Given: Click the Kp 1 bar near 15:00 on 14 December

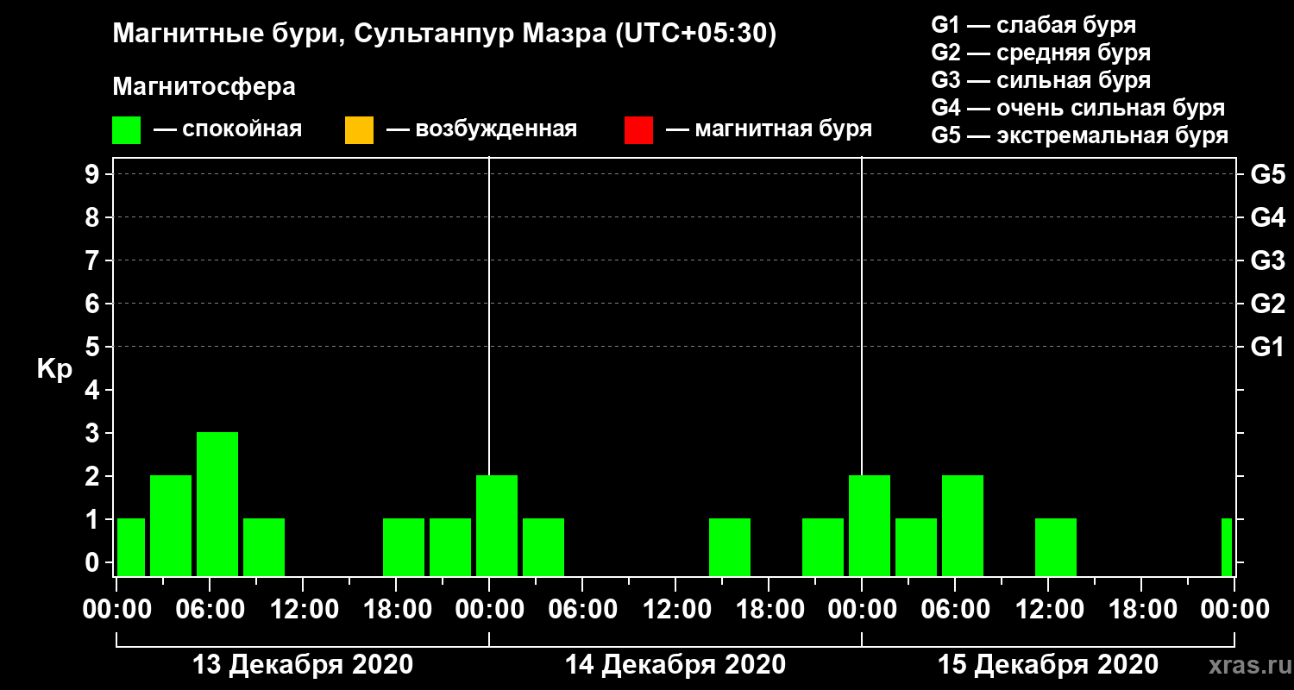Looking at the screenshot, I should click(x=730, y=547).
